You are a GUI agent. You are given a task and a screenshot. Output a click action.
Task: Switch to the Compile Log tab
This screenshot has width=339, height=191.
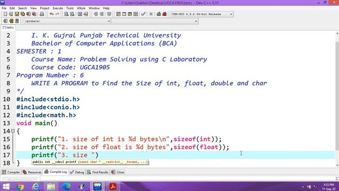(x=56, y=172)
